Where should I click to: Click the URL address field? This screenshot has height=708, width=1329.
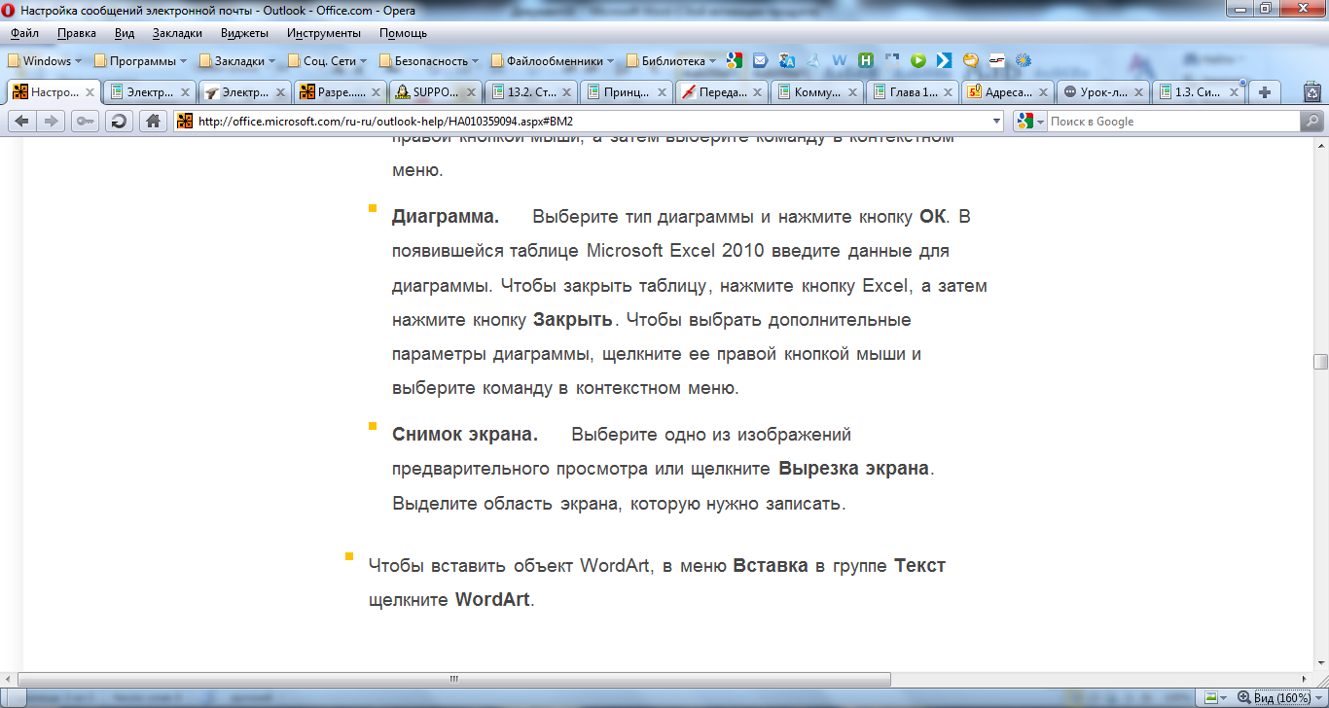point(589,122)
